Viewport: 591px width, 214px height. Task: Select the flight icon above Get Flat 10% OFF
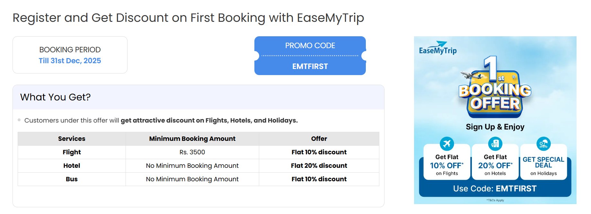[x=447, y=143]
